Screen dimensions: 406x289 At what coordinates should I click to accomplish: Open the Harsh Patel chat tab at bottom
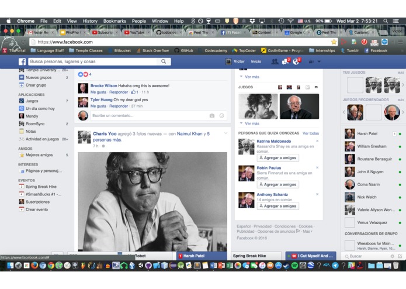pyautogui.click(x=202, y=256)
